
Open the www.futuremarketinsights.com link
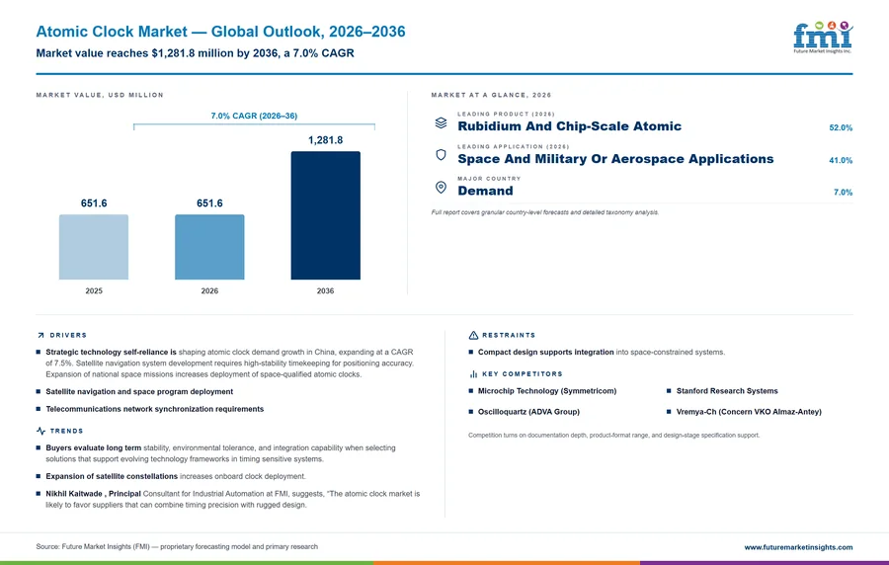pos(798,547)
